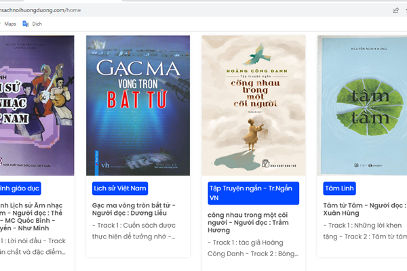Select the Tâm Linh category tag
The image size is (407, 271).
(339, 188)
